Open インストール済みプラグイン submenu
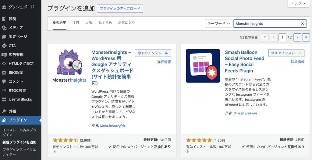Viewport: 312px width, 160px height. (x=19, y=132)
